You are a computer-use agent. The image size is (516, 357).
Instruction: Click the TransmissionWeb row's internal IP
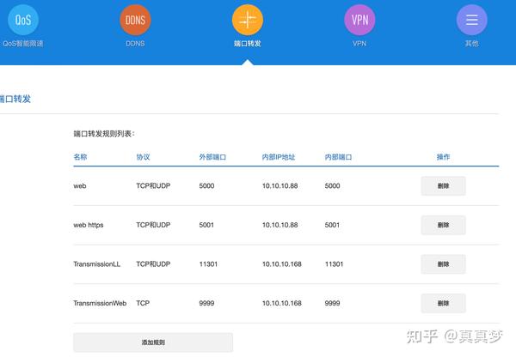[x=282, y=303]
